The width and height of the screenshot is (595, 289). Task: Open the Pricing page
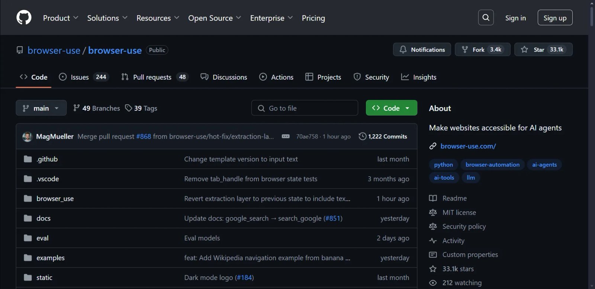(x=313, y=18)
